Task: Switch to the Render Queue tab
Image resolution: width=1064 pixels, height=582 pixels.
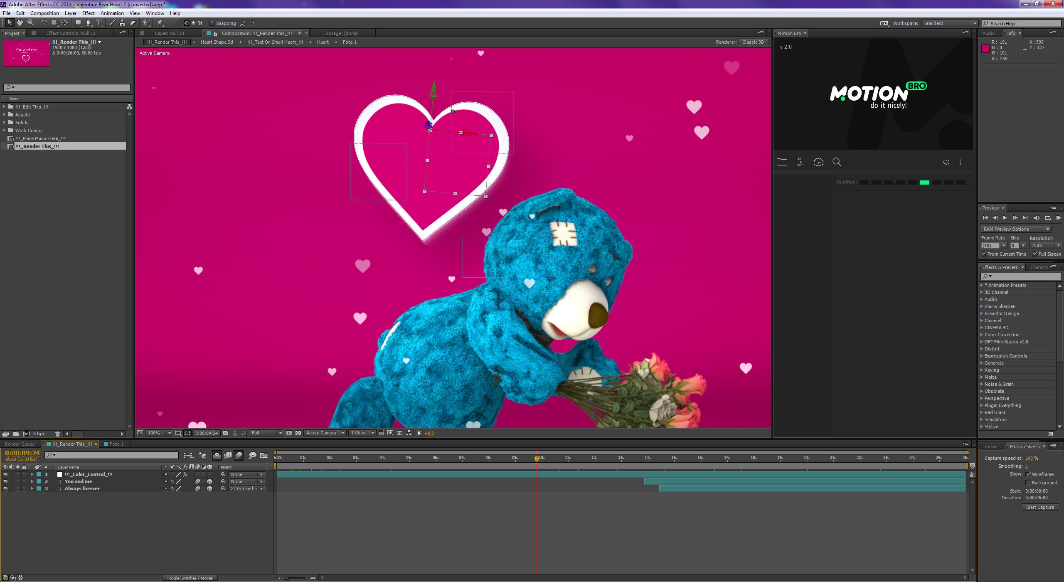Action: (x=20, y=444)
